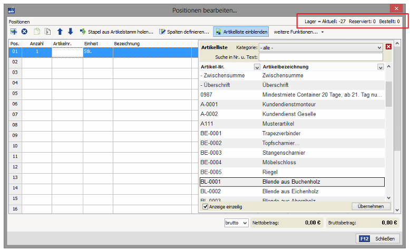Select article A111 Musterartikel
410x251 pixels.
click(x=292, y=124)
